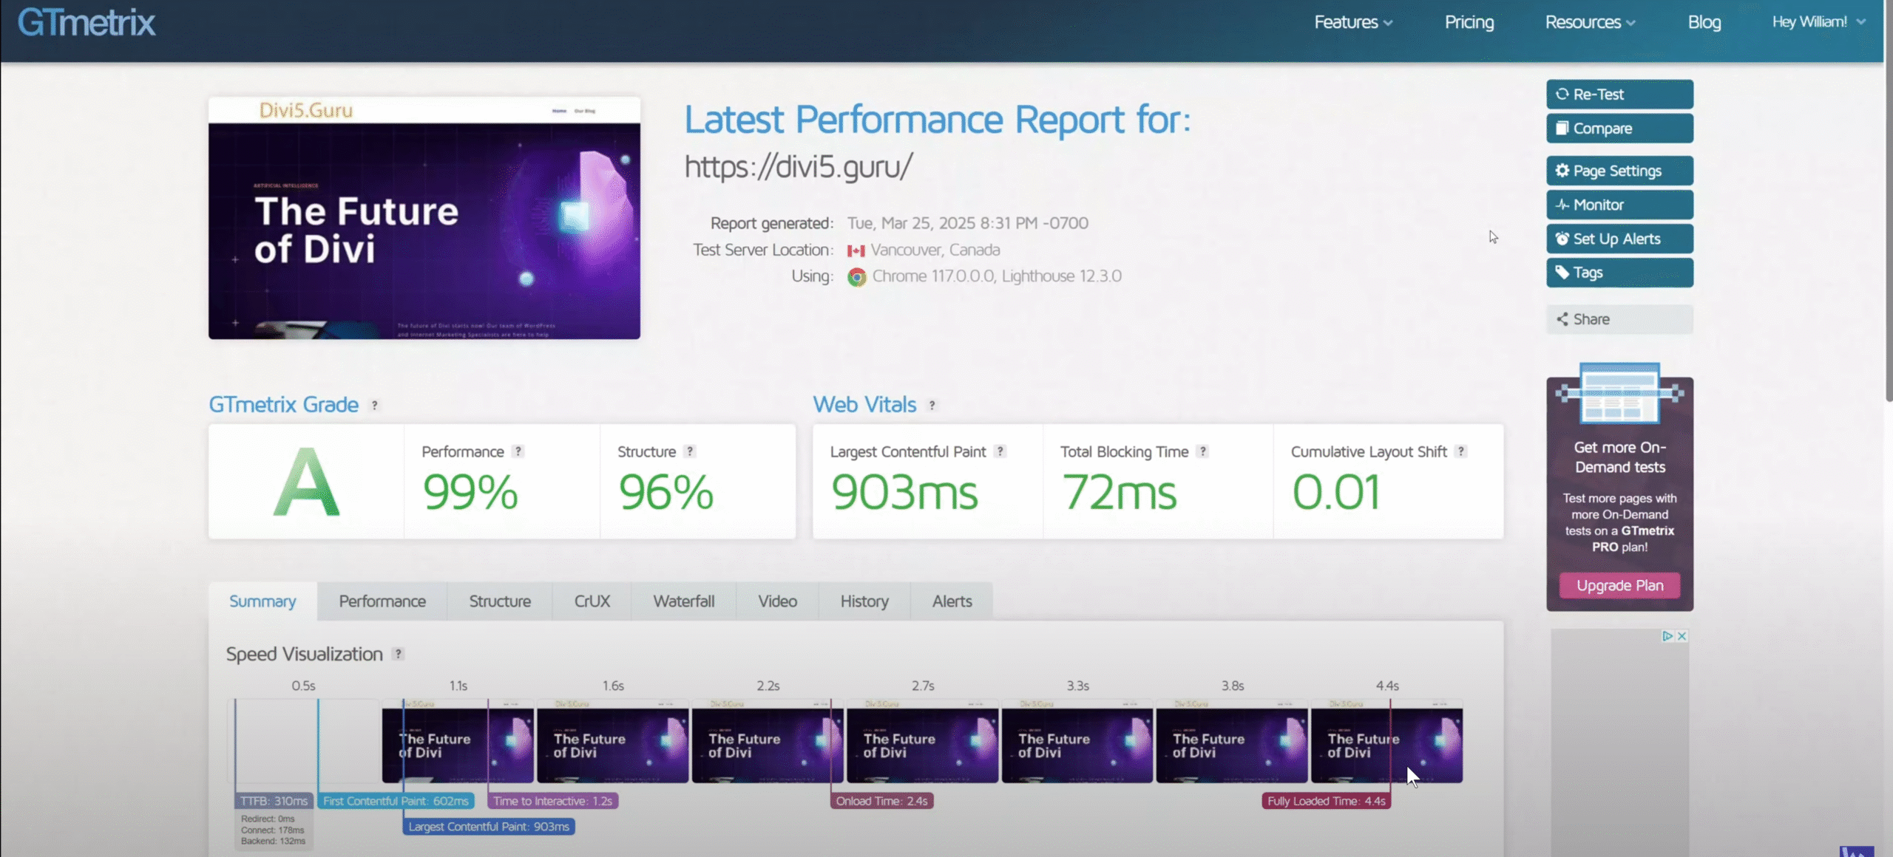Click the Web Vitals help icon
This screenshot has width=1893, height=857.
click(x=932, y=405)
